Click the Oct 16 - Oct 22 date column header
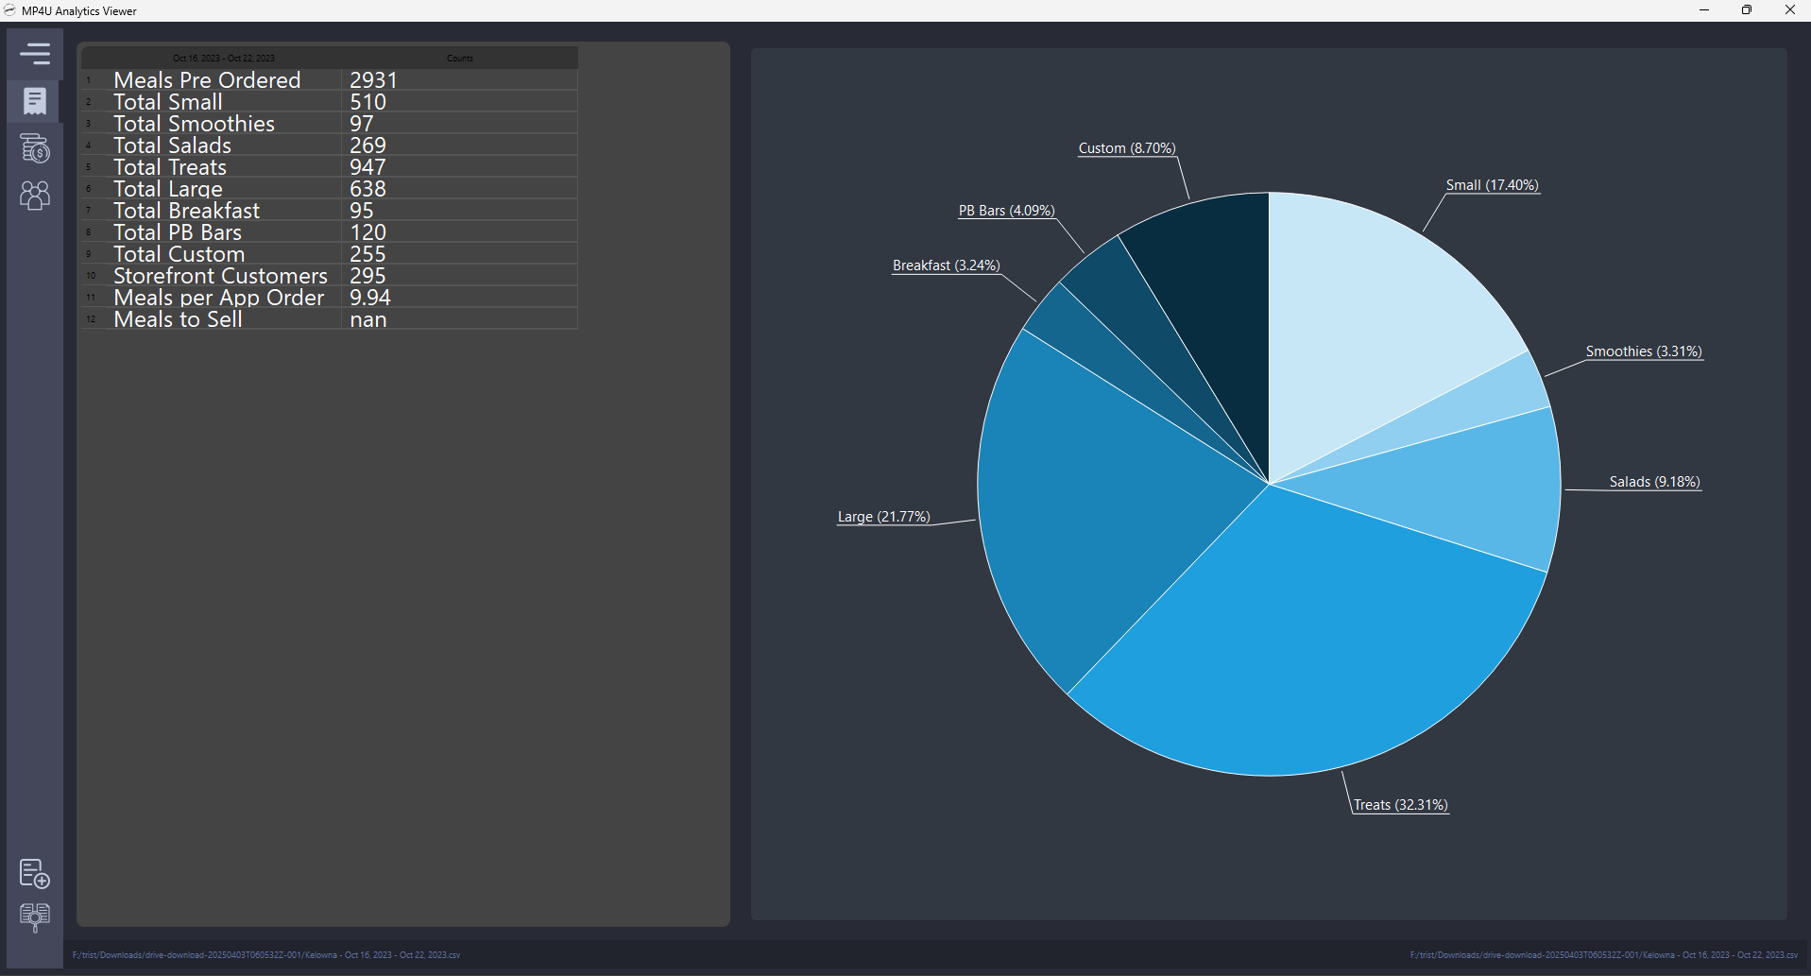The width and height of the screenshot is (1811, 976). 223,58
